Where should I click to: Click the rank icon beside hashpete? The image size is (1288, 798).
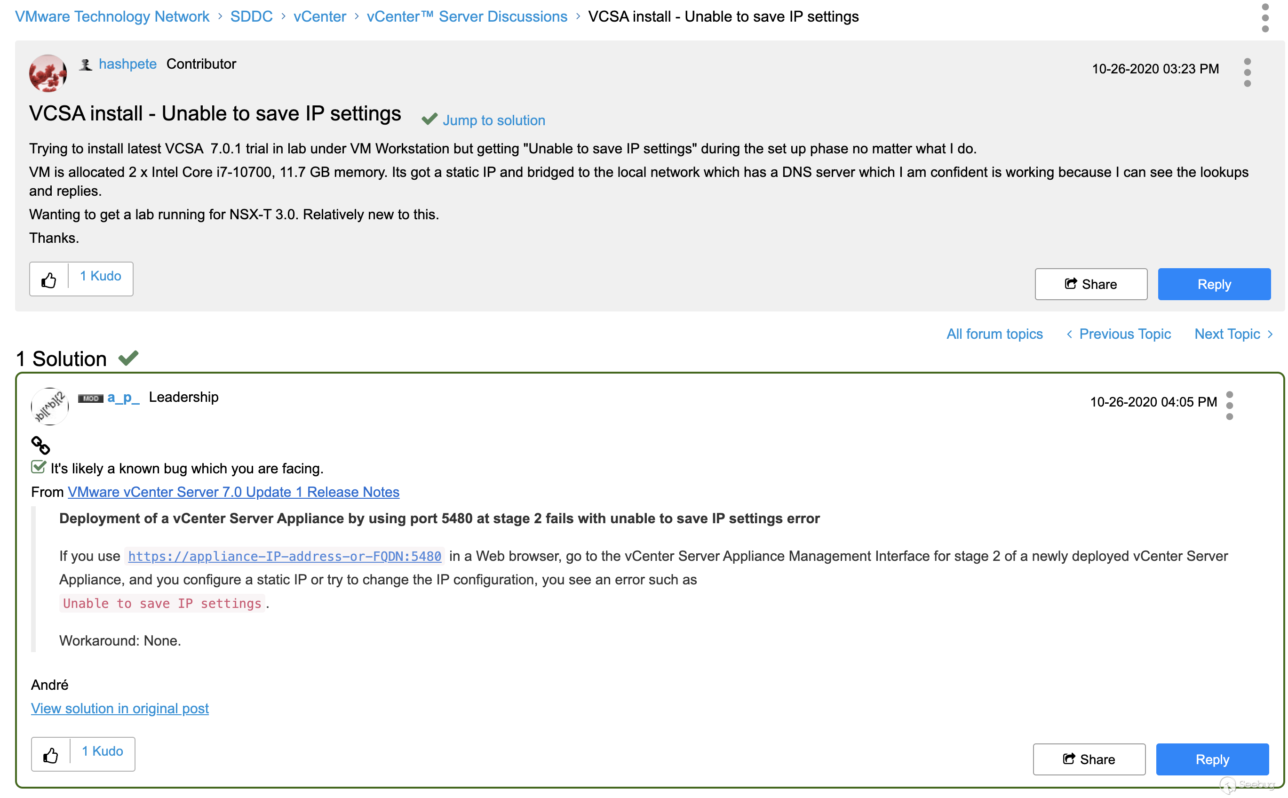click(86, 65)
